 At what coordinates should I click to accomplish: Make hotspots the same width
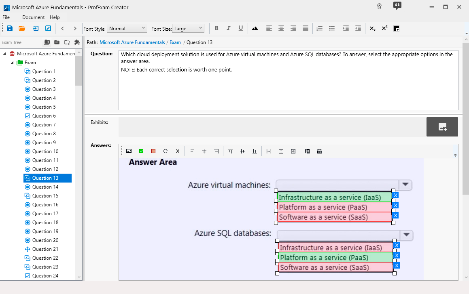[x=269, y=151]
